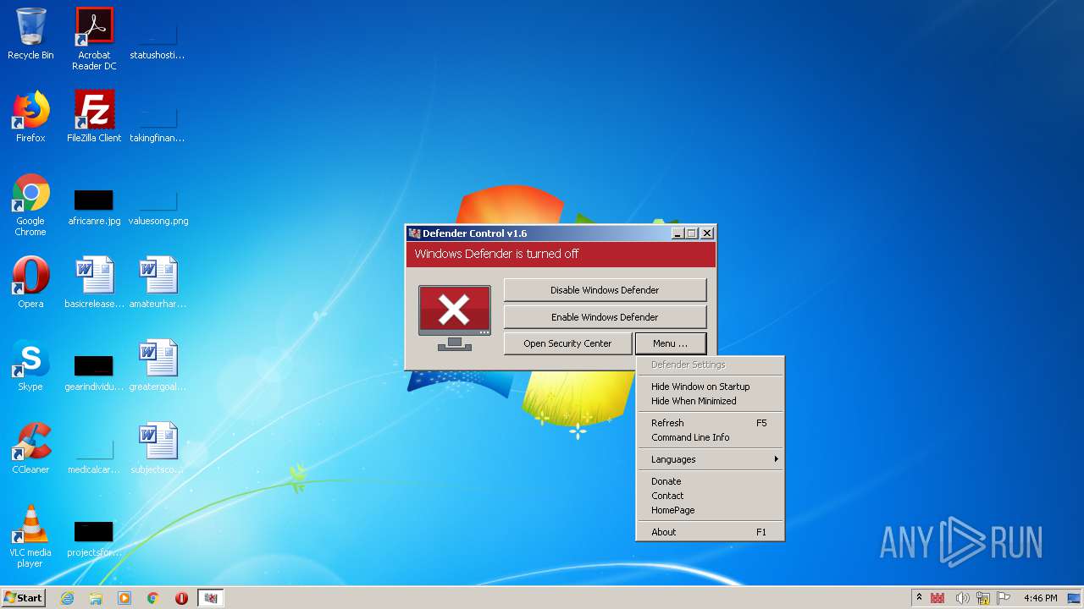Select gearindividu file on desktop
Image resolution: width=1084 pixels, height=609 pixels.
point(94,374)
